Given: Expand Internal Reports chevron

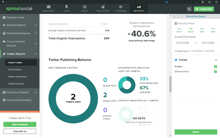Looking at the screenshot, I should pyautogui.click(x=36, y=25).
